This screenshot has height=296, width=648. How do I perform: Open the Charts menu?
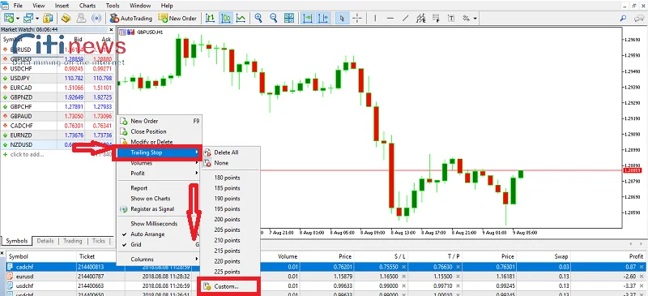tap(87, 6)
